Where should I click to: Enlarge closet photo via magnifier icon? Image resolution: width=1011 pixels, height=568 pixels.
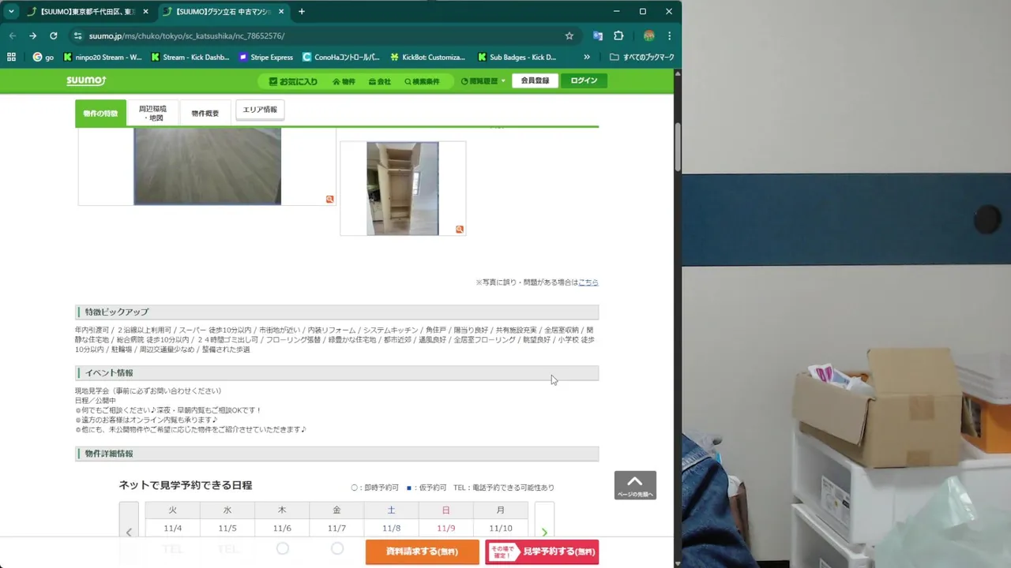[459, 230]
